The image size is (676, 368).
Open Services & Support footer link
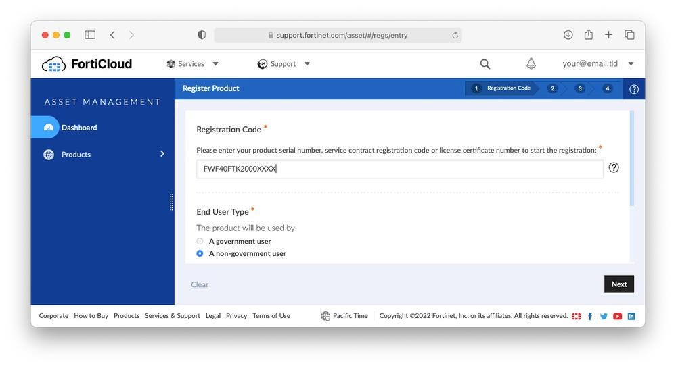(173, 315)
